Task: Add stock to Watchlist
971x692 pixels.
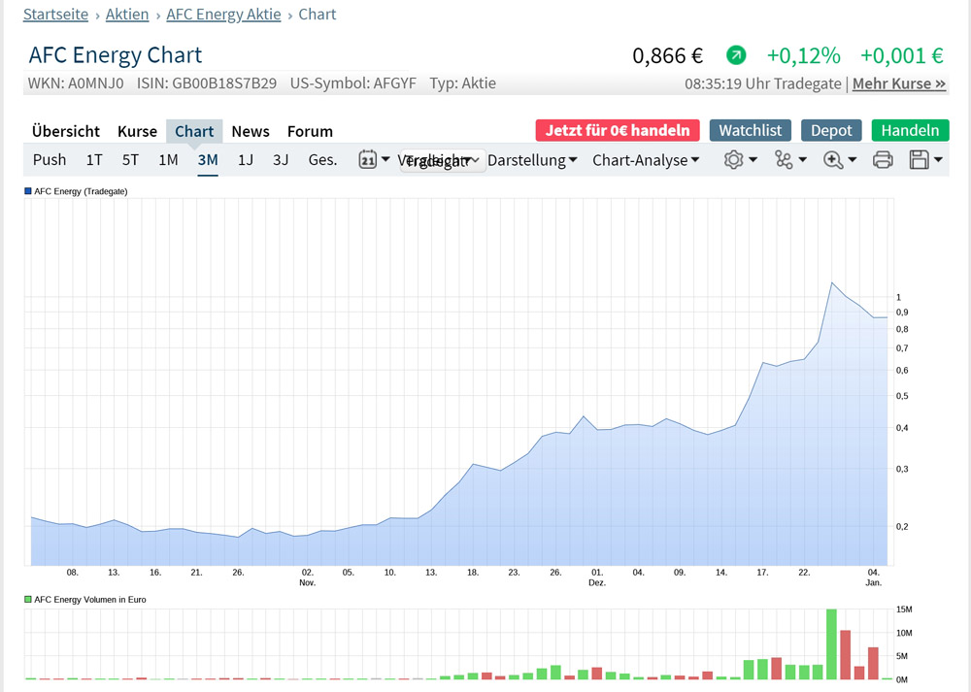Action: (750, 130)
